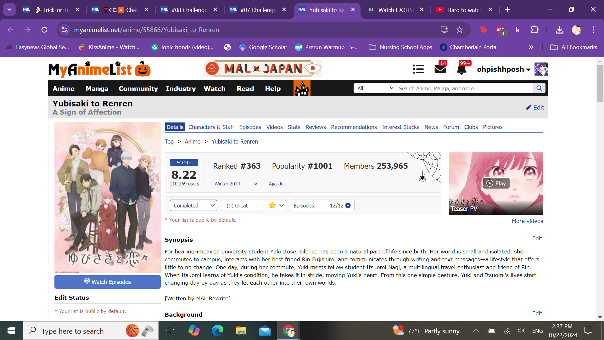604x340 pixels.
Task: Click the Yubisaki to Renren poster image
Action: (108, 198)
